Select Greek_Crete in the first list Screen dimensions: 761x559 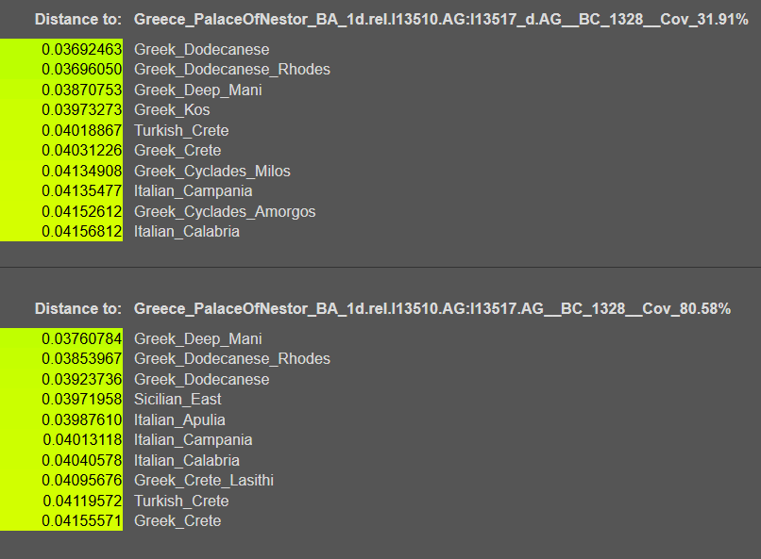(178, 151)
